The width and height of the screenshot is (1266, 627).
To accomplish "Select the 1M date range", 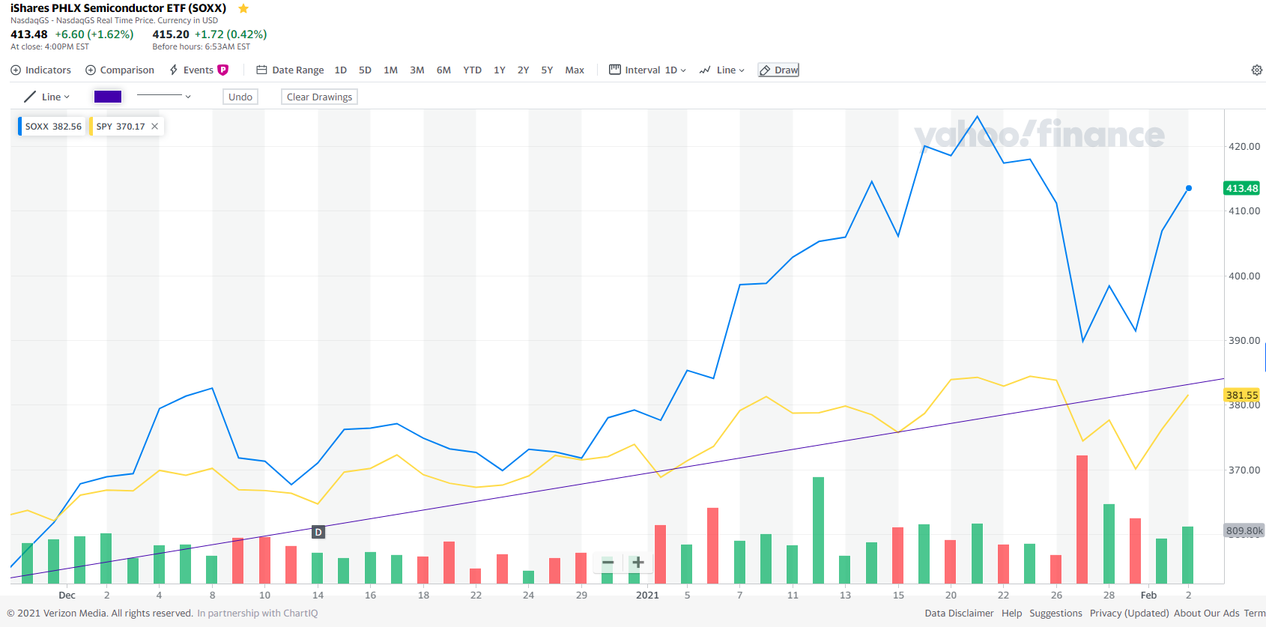I will pos(390,70).
